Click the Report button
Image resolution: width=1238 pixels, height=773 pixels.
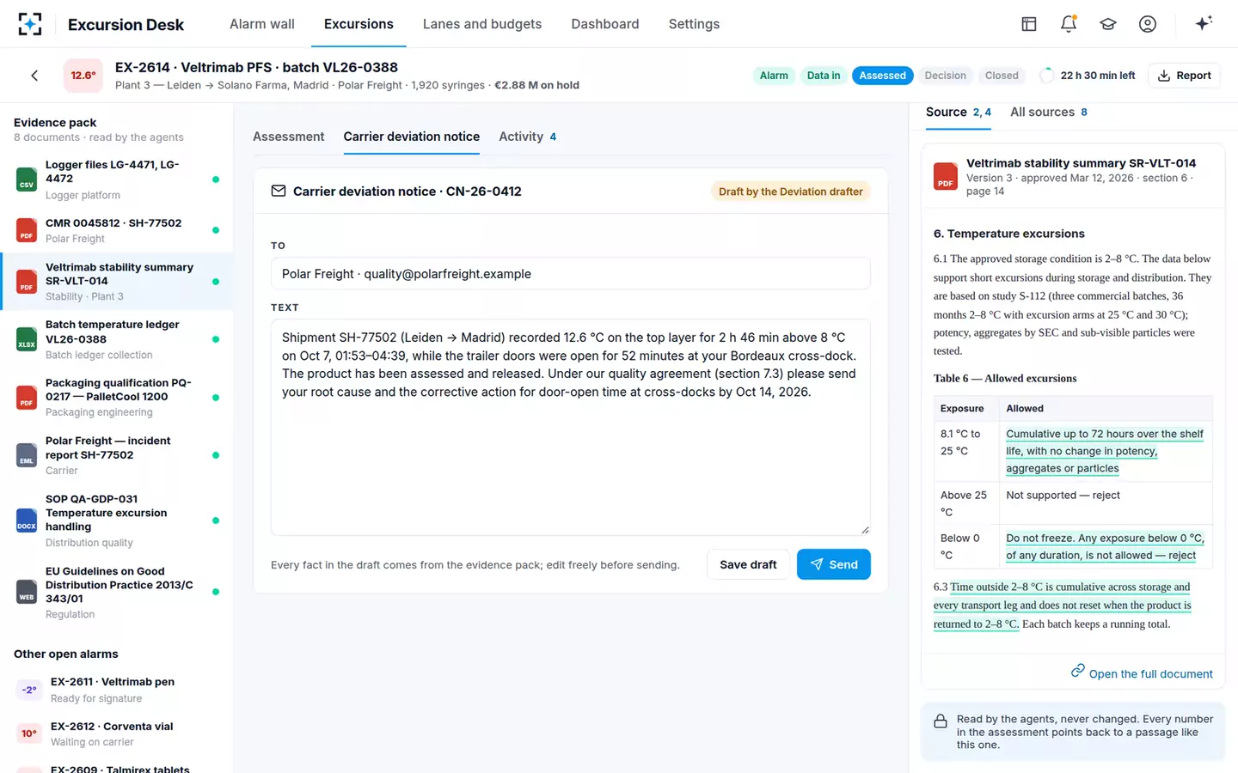1185,76
